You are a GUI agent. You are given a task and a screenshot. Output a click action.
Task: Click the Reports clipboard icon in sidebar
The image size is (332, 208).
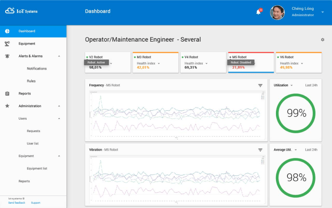tap(7, 93)
